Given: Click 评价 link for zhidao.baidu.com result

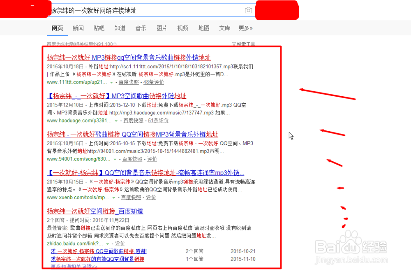Looking at the screenshot, I should pyautogui.click(x=120, y=244).
